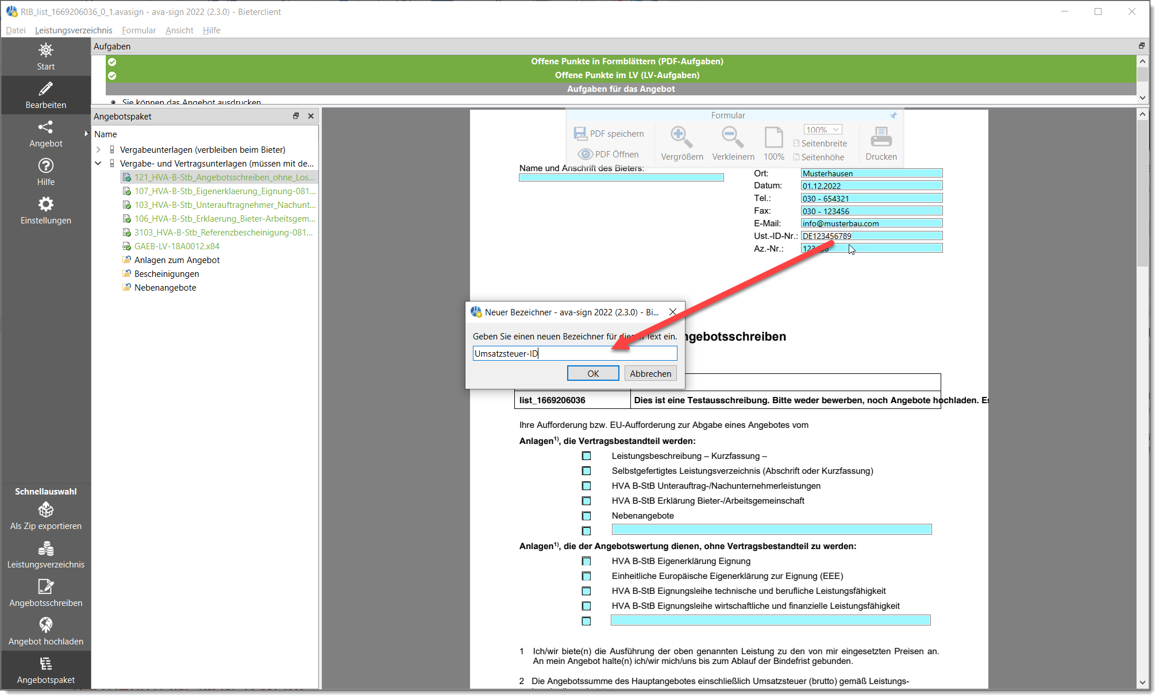The width and height of the screenshot is (1159, 699).
Task: Check Einheitliche Europäische Eigenerklärung checkbox
Action: tap(586, 576)
